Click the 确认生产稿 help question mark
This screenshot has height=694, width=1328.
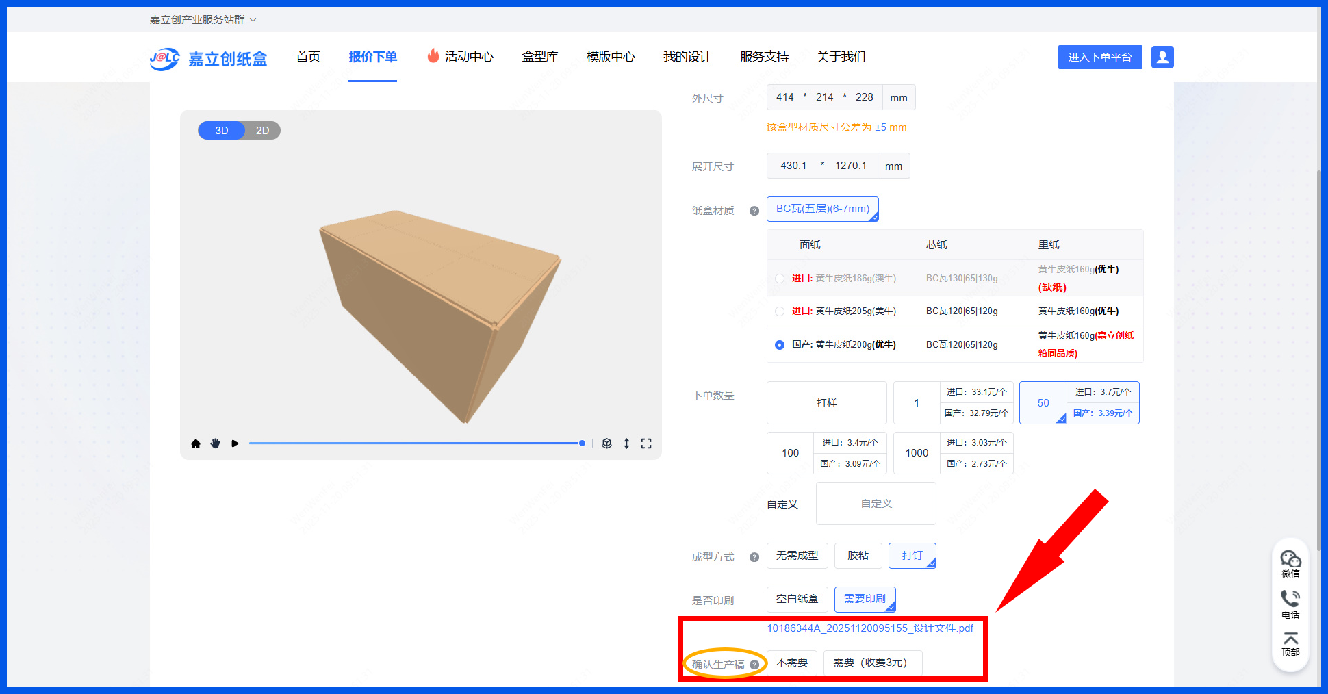click(754, 665)
